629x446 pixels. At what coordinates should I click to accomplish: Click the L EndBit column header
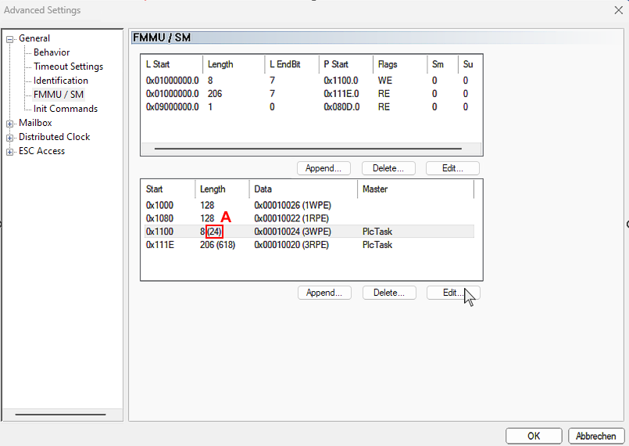pos(291,64)
